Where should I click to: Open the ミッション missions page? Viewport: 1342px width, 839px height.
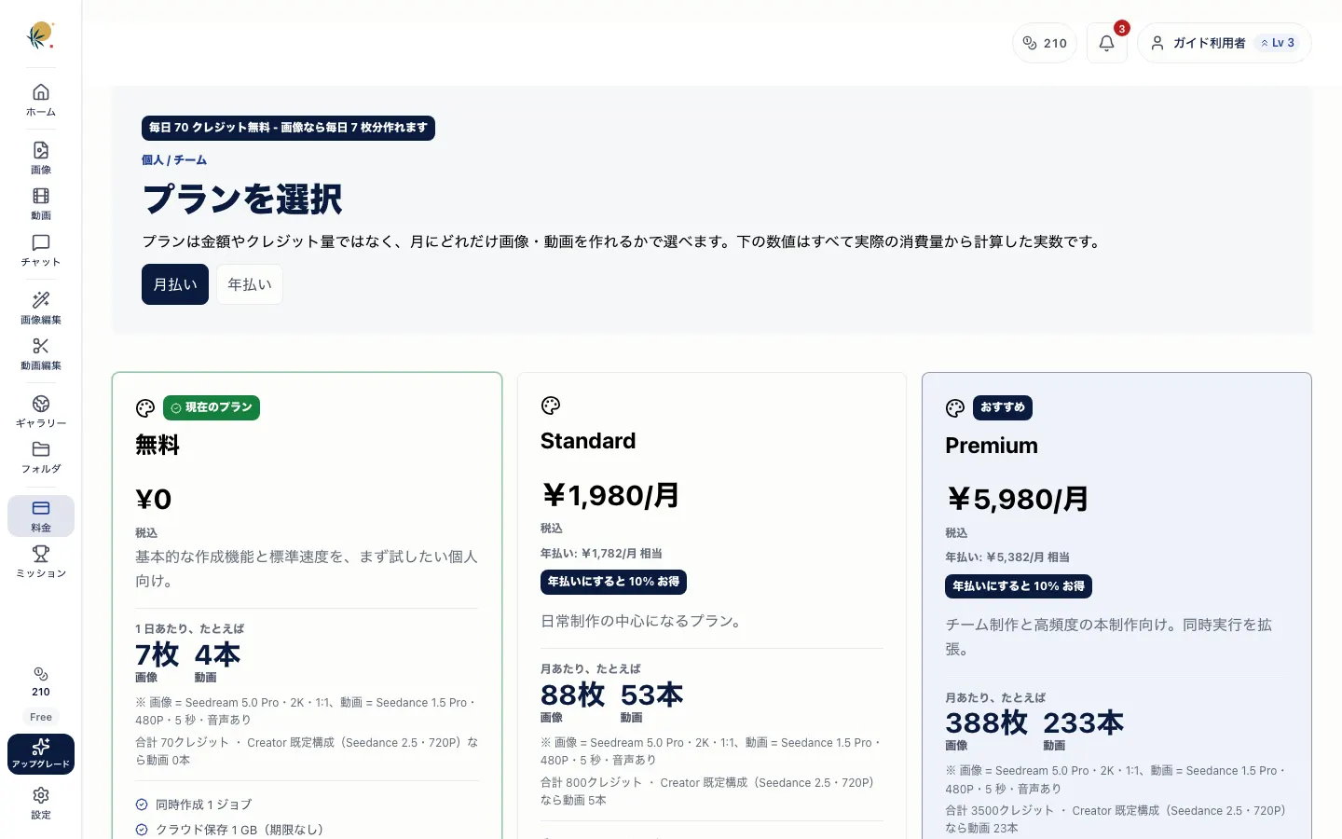pos(41,562)
